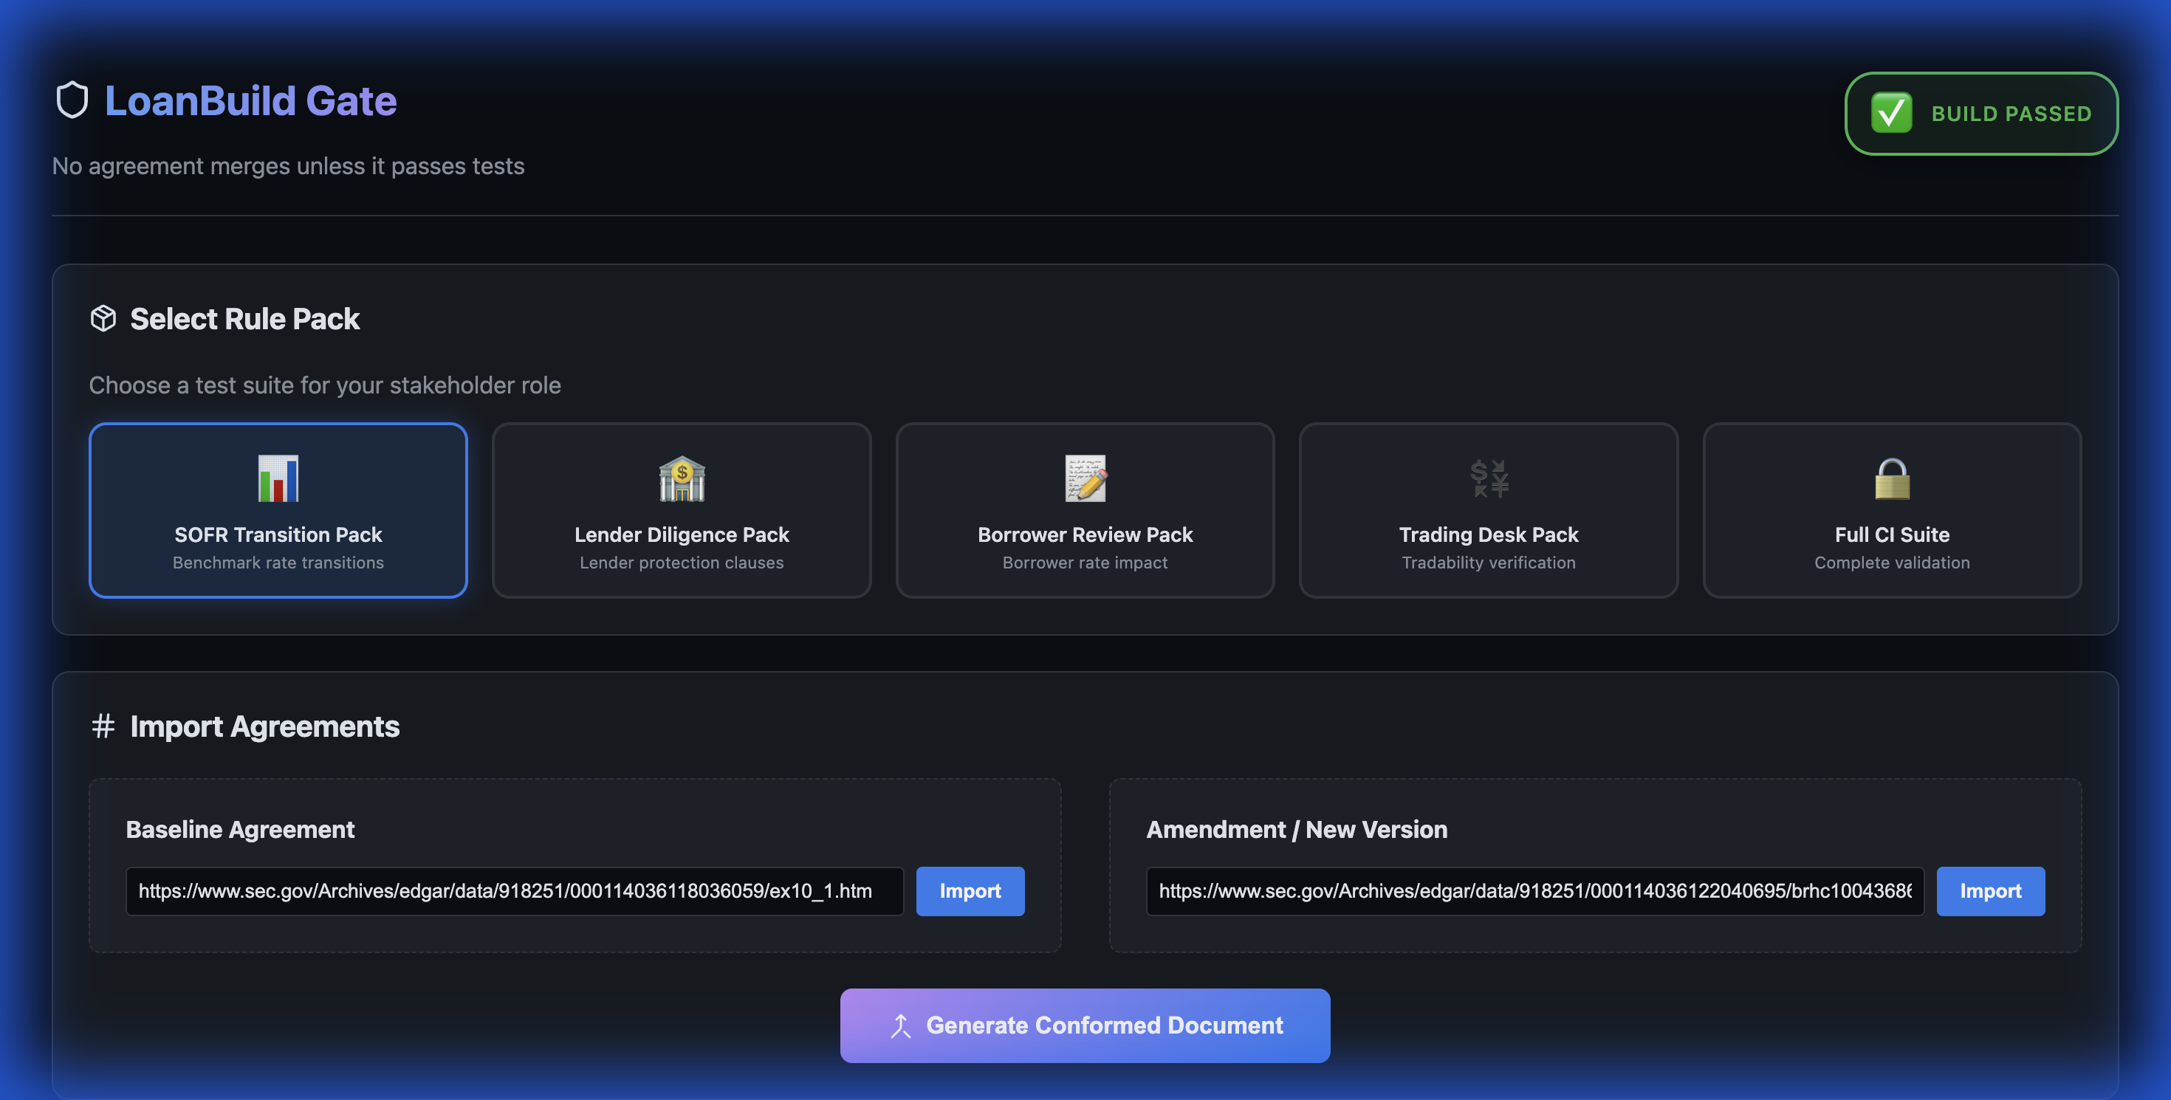Screen dimensions: 2171x1100
Task: Click the bank building icon for Lender Diligence
Action: [681, 478]
